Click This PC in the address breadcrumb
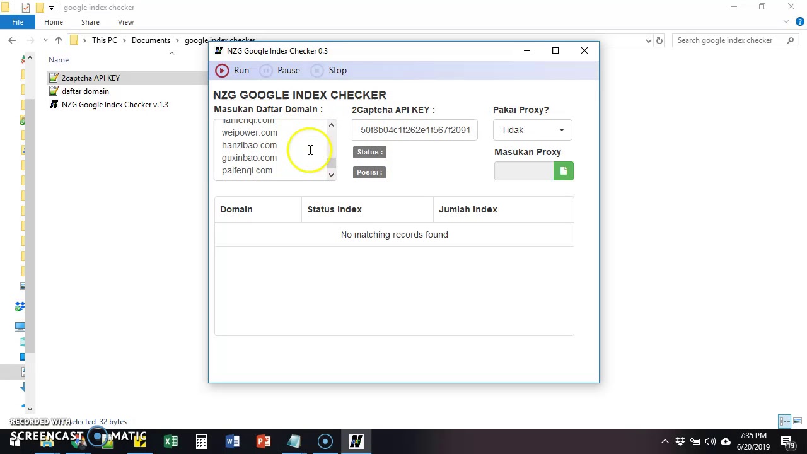 tap(105, 40)
